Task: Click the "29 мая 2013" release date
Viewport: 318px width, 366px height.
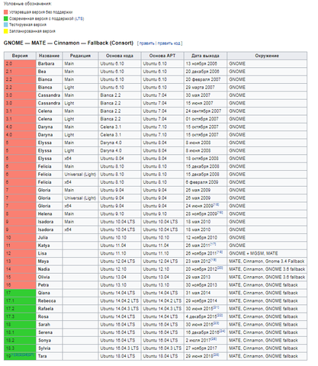Action: [x=198, y=277]
